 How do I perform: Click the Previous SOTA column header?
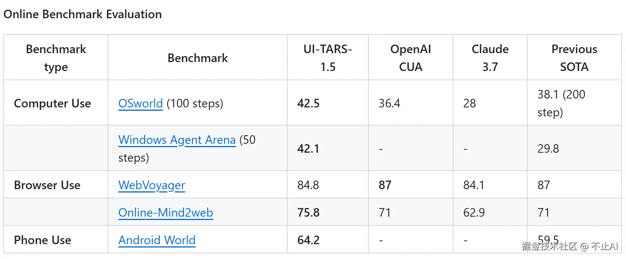point(574,58)
